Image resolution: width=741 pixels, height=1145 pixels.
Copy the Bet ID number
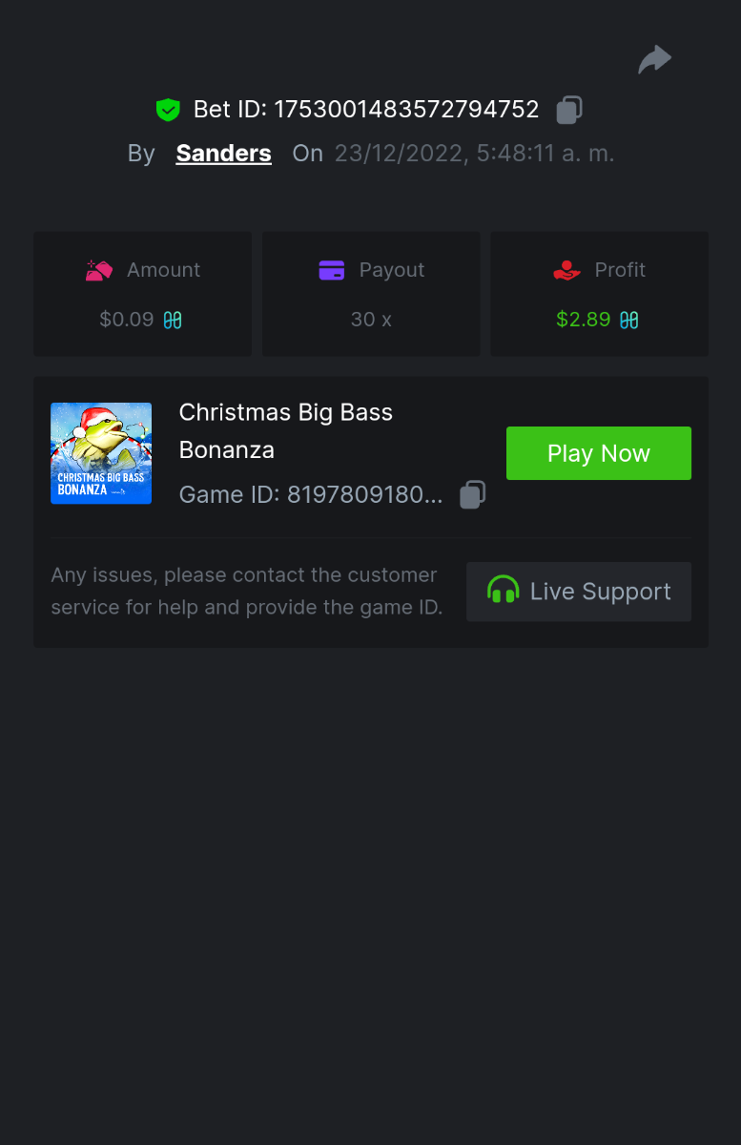point(569,110)
